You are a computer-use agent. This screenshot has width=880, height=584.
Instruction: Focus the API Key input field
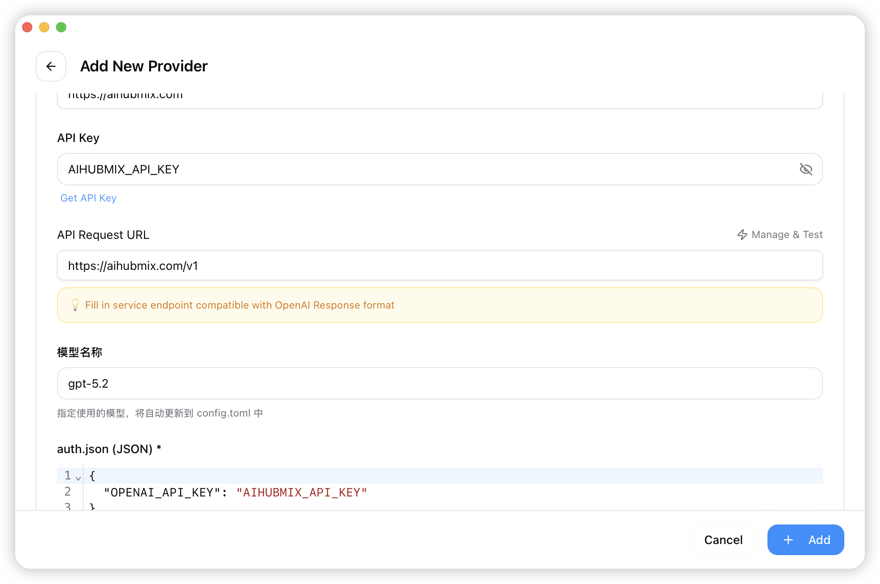coord(425,169)
